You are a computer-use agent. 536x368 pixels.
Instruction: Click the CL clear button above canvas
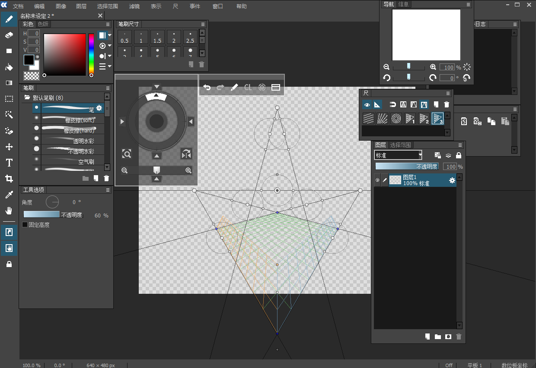[x=248, y=87]
